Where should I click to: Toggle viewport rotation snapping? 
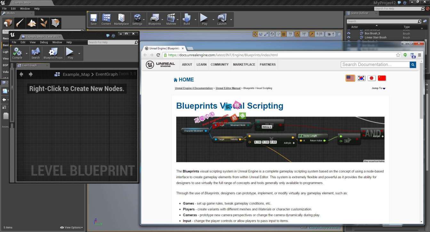pyautogui.click(x=297, y=34)
